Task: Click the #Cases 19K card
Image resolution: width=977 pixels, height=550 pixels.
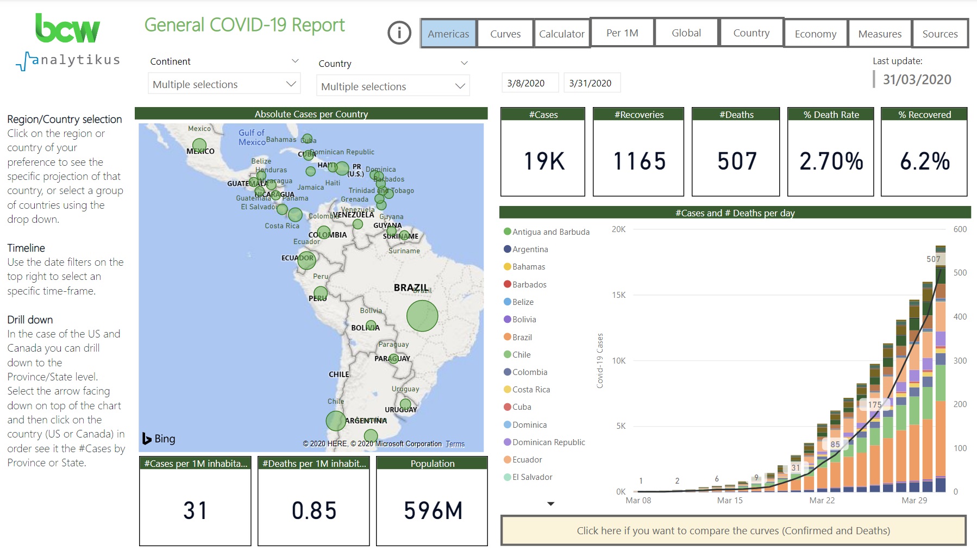Action: (543, 152)
